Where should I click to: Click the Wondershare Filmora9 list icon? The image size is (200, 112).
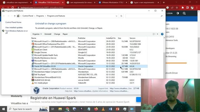[32, 77]
